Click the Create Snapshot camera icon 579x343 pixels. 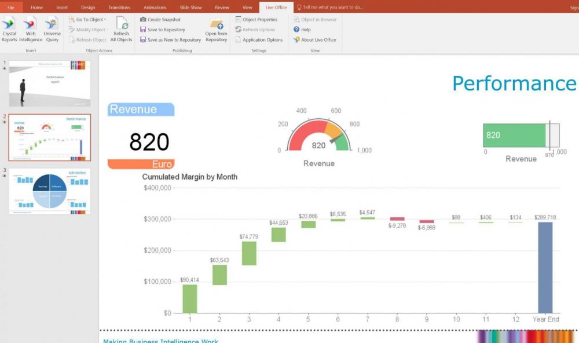coord(143,19)
